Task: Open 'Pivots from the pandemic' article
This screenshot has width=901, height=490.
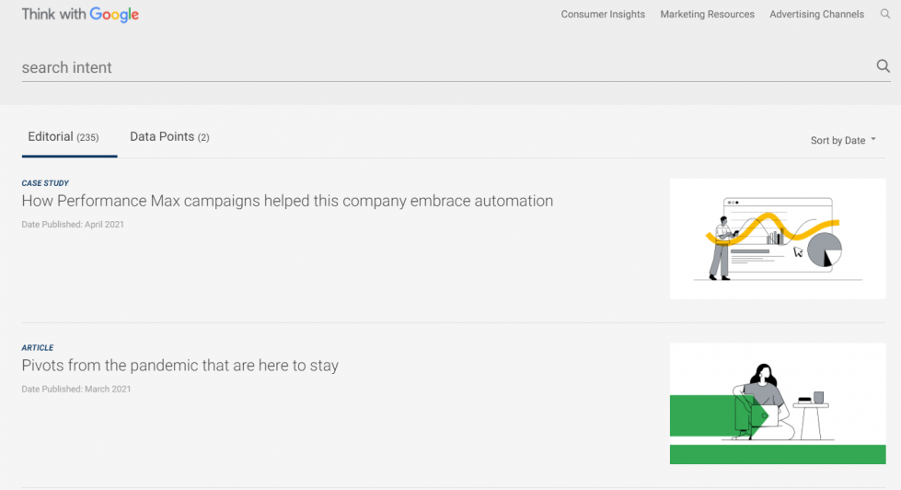Action: [179, 366]
